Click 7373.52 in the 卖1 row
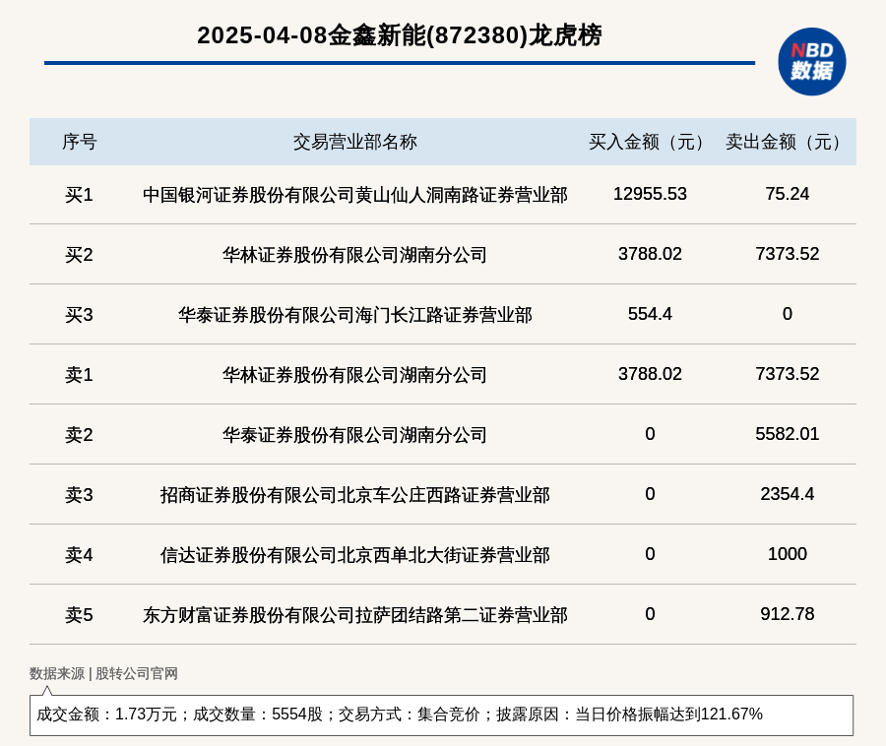886x746 pixels. [x=788, y=373]
